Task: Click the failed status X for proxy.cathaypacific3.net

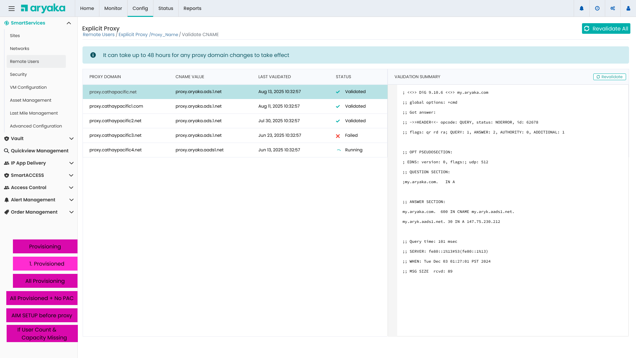Action: click(x=338, y=135)
